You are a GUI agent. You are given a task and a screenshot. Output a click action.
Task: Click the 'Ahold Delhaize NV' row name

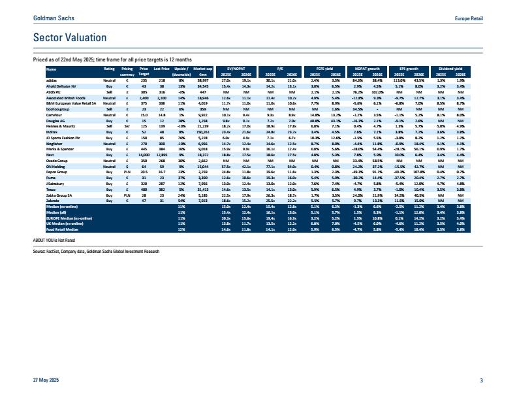tap(61, 86)
